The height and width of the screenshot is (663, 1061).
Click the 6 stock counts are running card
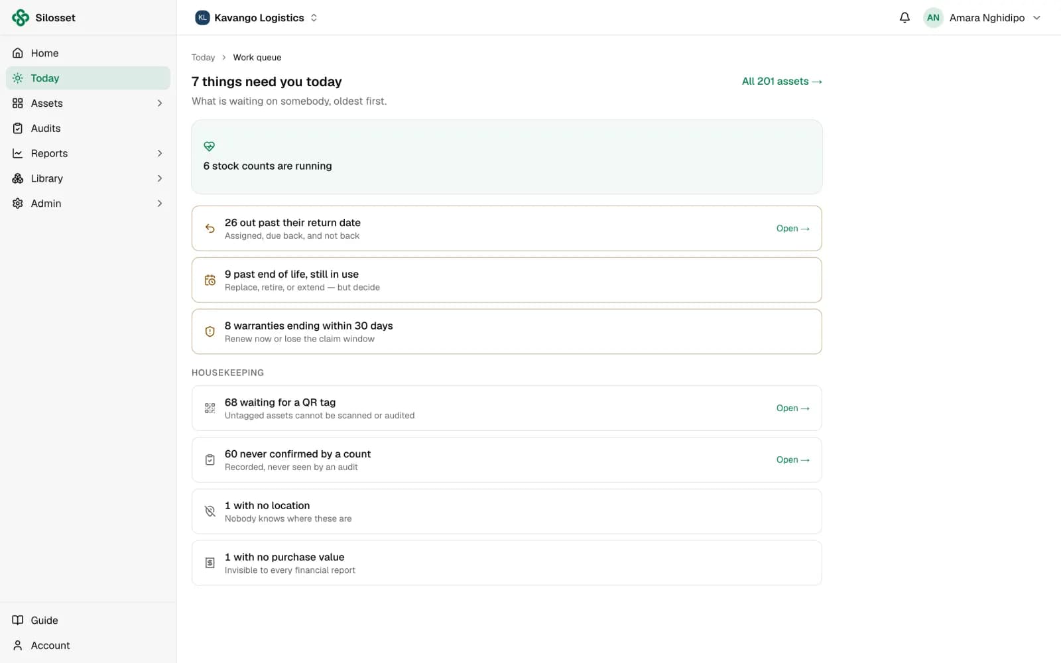[x=507, y=157]
